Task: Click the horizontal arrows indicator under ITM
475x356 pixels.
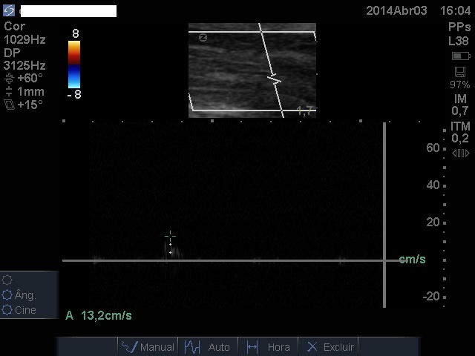Action: (460, 153)
